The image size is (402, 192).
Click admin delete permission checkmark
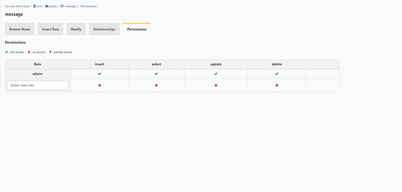277,74
